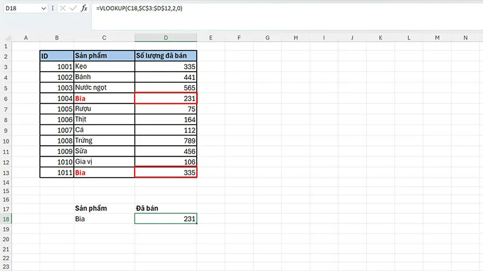The height and width of the screenshot is (271, 483).
Task: Select the 'Thịt' product cell
Action: [x=104, y=119]
